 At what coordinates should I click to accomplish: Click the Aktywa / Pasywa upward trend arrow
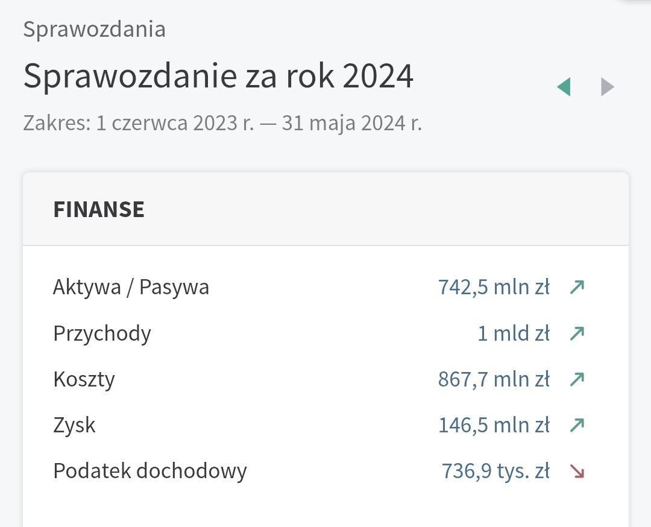(577, 287)
